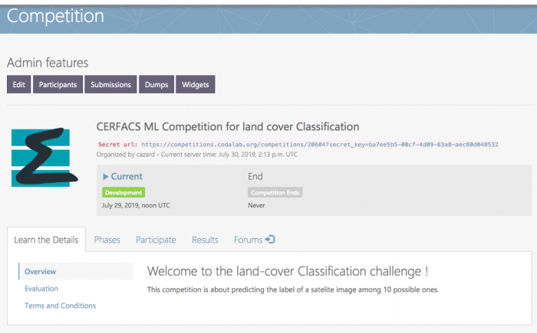Open the Results tab
Image resolution: width=537 pixels, height=333 pixels.
(205, 240)
